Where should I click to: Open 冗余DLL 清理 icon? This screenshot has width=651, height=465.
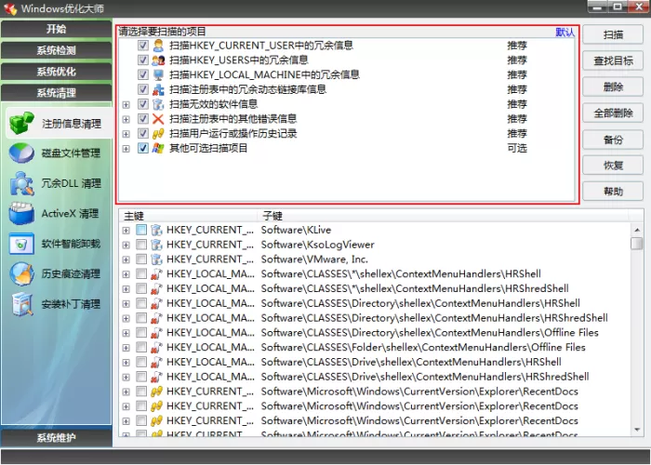21,183
